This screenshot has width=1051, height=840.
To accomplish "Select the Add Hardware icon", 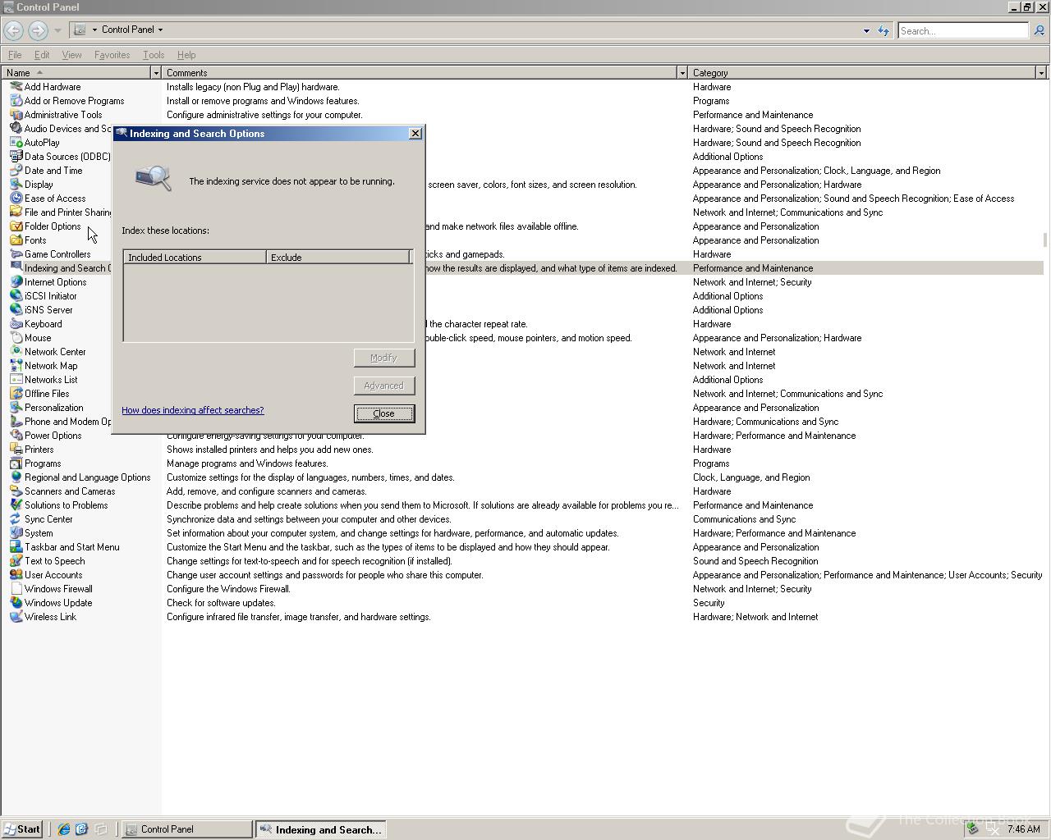I will pos(16,87).
